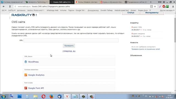The width and height of the screenshot is (176, 99).
Task: Open the folder explorer taskbar icon
Action: coord(35,97)
